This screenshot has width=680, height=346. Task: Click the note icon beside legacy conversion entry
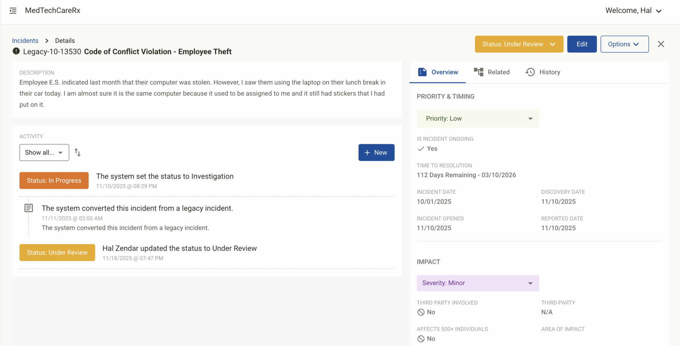tap(29, 208)
